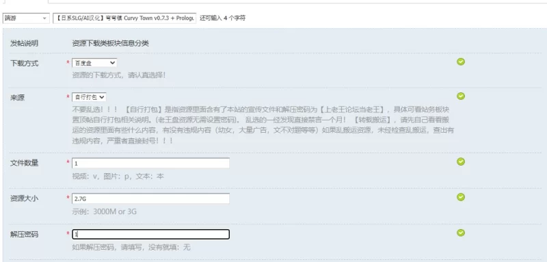Click the 不要乱选 warning paragraph under 来源
547x262 pixels.
coord(263,125)
